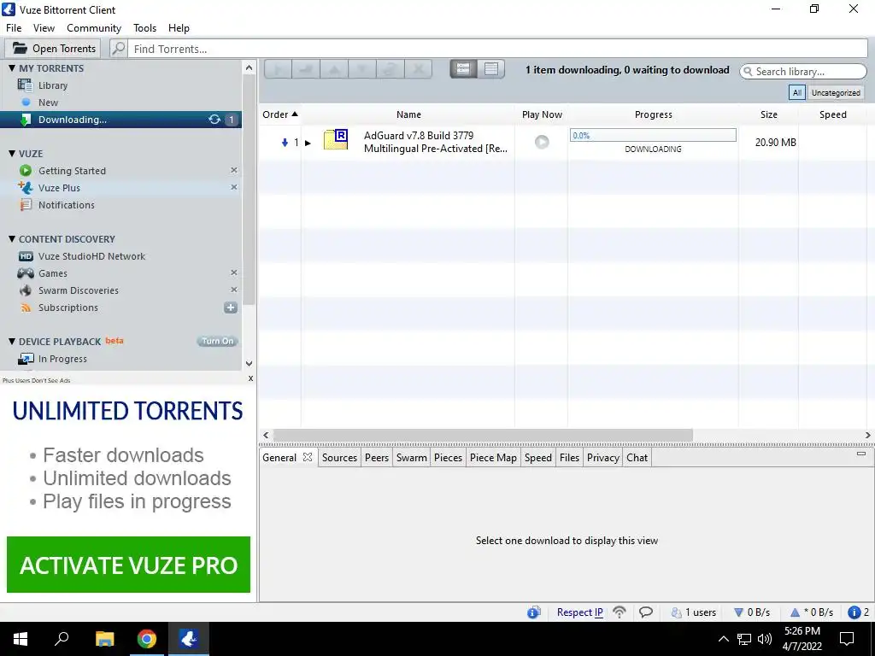Image resolution: width=875 pixels, height=656 pixels.
Task: Open the Help menu
Action: (179, 28)
